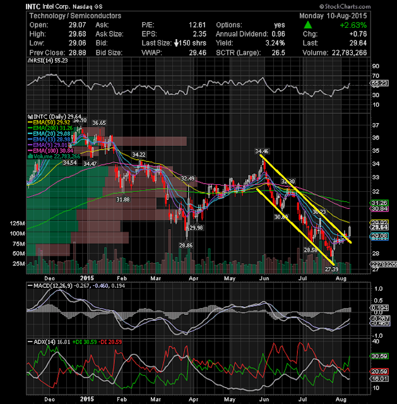Click the 0.194 MACD histogram axis tag

click(x=379, y=308)
